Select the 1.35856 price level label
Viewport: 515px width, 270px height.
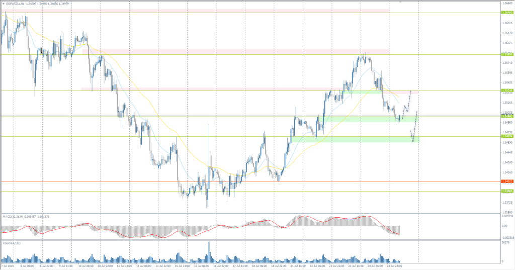(x=506, y=54)
